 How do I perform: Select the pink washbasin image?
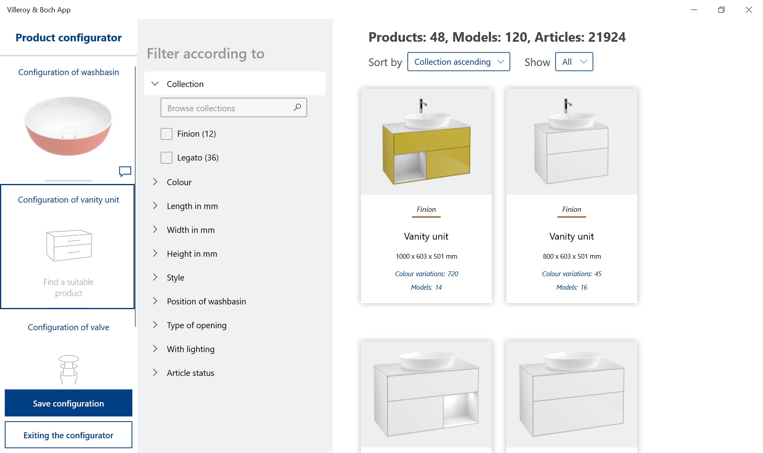click(x=68, y=126)
